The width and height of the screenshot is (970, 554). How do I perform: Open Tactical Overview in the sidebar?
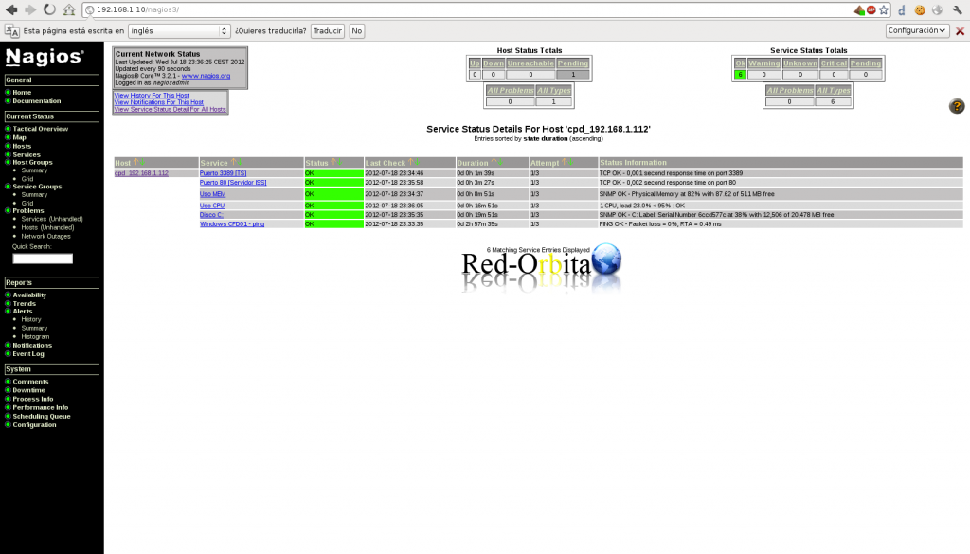[40, 129]
